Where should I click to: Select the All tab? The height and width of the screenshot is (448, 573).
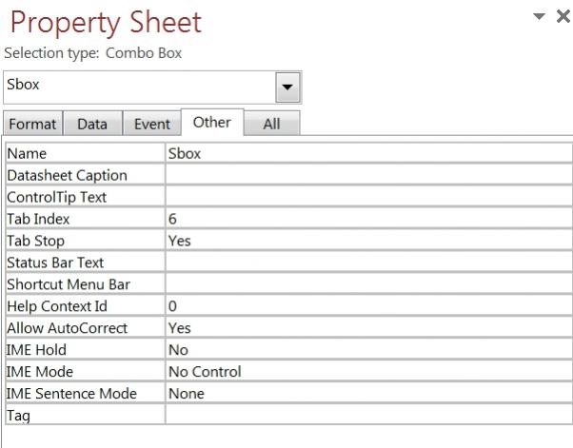[271, 124]
